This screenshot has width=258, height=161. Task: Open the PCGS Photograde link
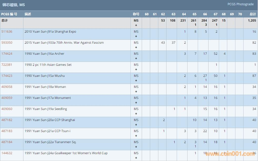pos(240,4)
